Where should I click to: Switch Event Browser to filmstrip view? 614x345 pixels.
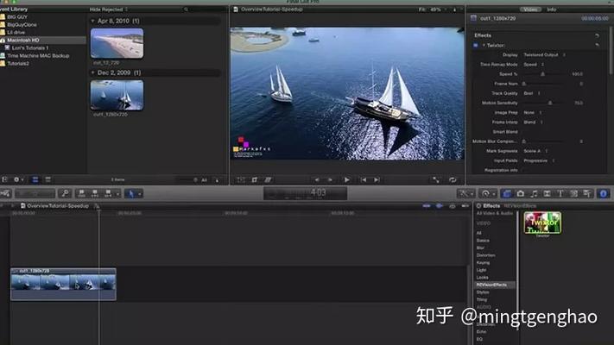click(x=35, y=179)
